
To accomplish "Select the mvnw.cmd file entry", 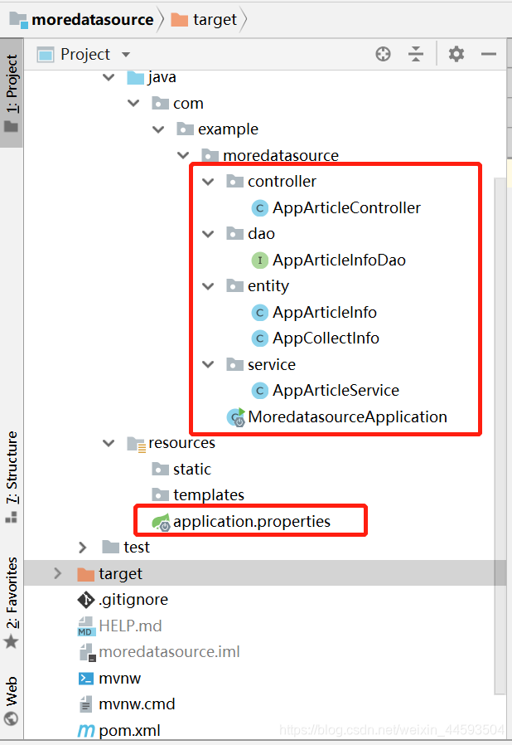I will [x=136, y=704].
